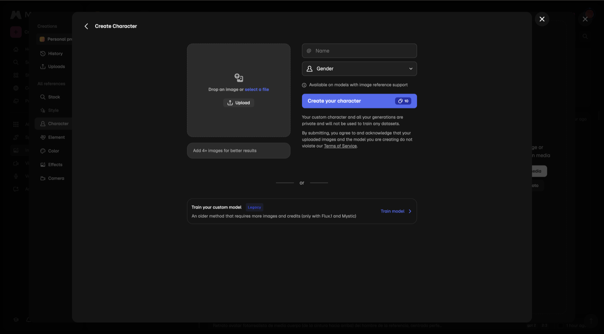Image resolution: width=604 pixels, height=334 pixels.
Task: Click the Legacy badge
Action: (254, 207)
